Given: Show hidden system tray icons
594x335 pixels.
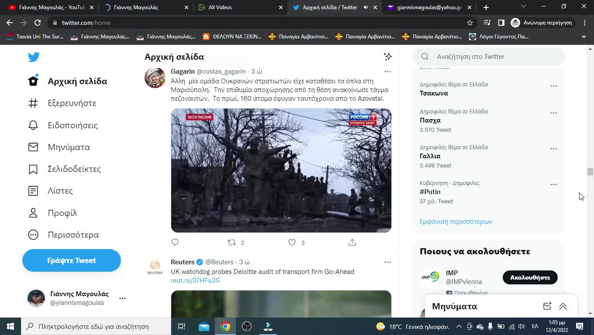Looking at the screenshot, I should [459, 326].
